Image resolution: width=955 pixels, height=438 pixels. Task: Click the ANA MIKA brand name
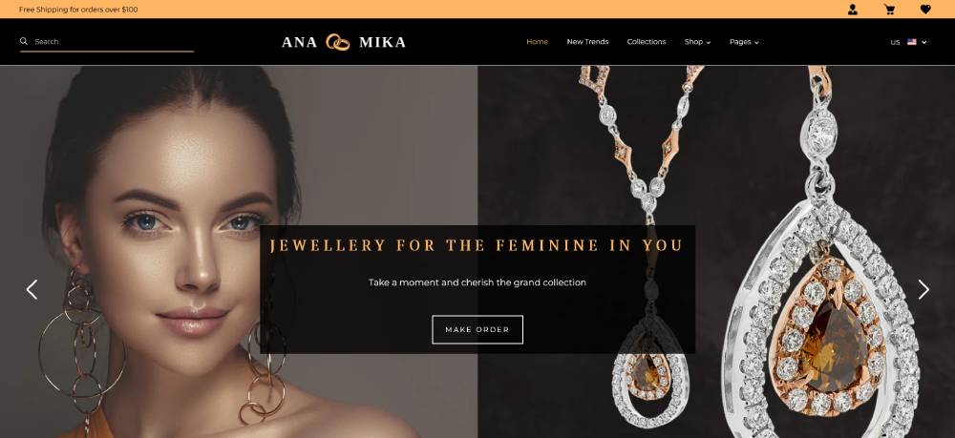344,42
